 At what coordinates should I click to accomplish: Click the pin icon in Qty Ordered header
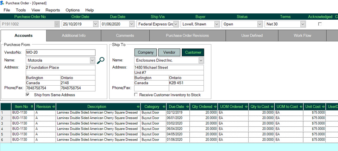(x=215, y=107)
